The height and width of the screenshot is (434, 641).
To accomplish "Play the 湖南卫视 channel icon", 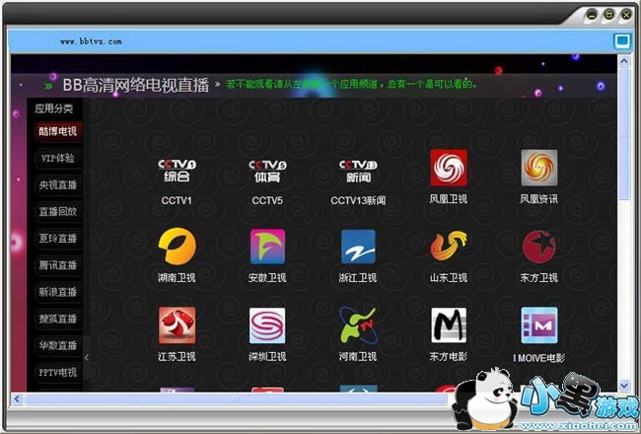I will 177,247.
